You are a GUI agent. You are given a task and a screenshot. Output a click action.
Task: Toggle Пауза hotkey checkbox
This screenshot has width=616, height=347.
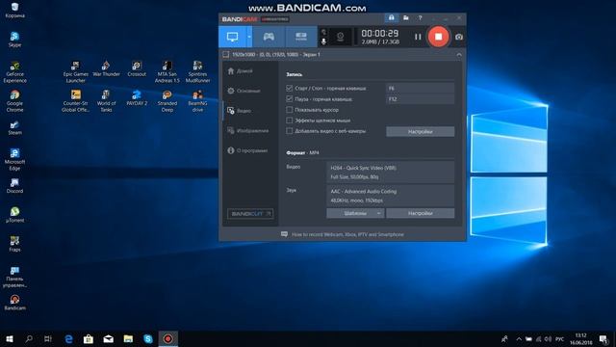pyautogui.click(x=290, y=98)
